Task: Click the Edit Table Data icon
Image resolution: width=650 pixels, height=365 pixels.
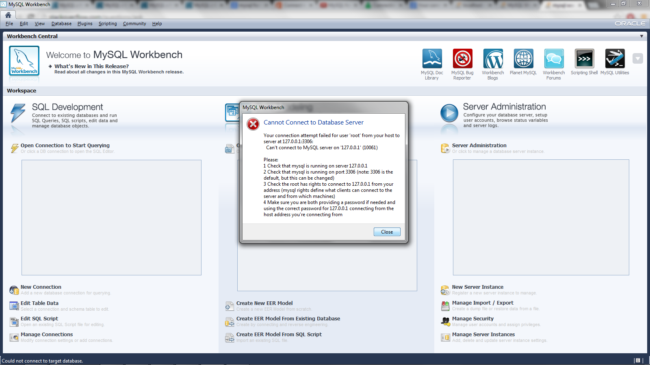Action: pyautogui.click(x=14, y=306)
